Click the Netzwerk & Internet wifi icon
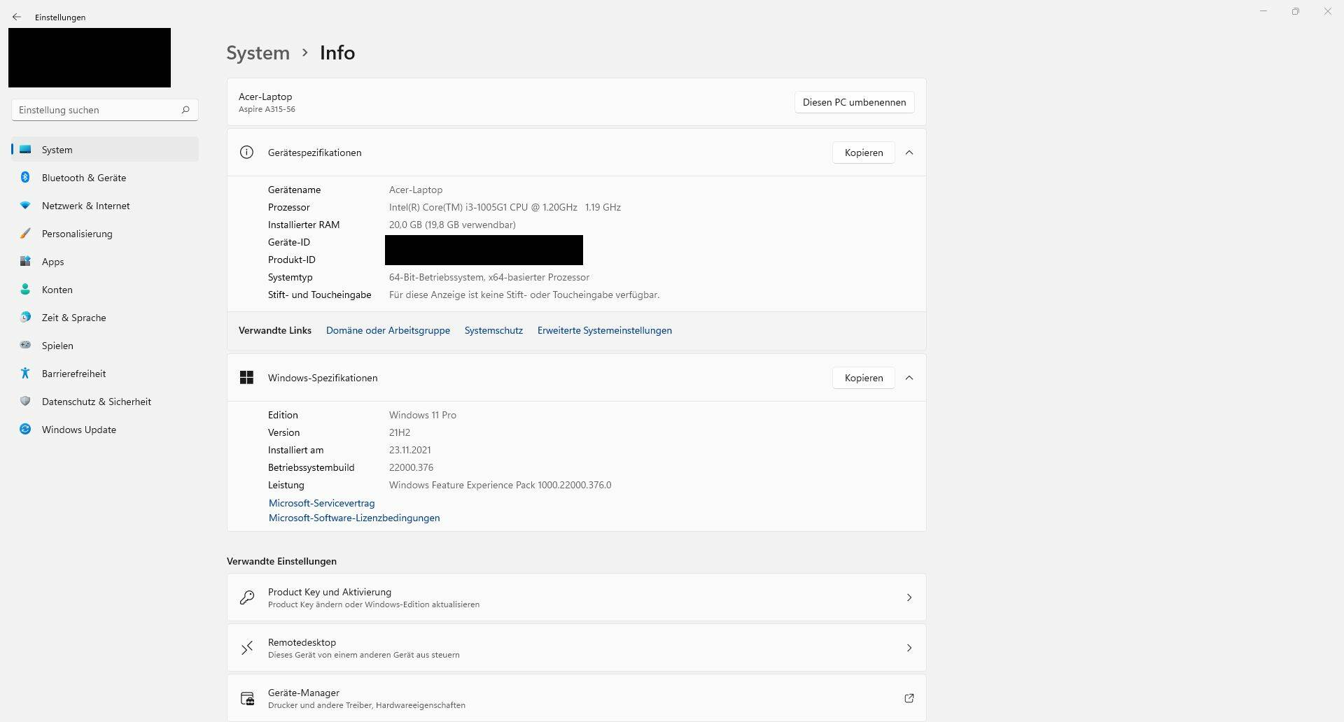1344x722 pixels. [x=25, y=206]
